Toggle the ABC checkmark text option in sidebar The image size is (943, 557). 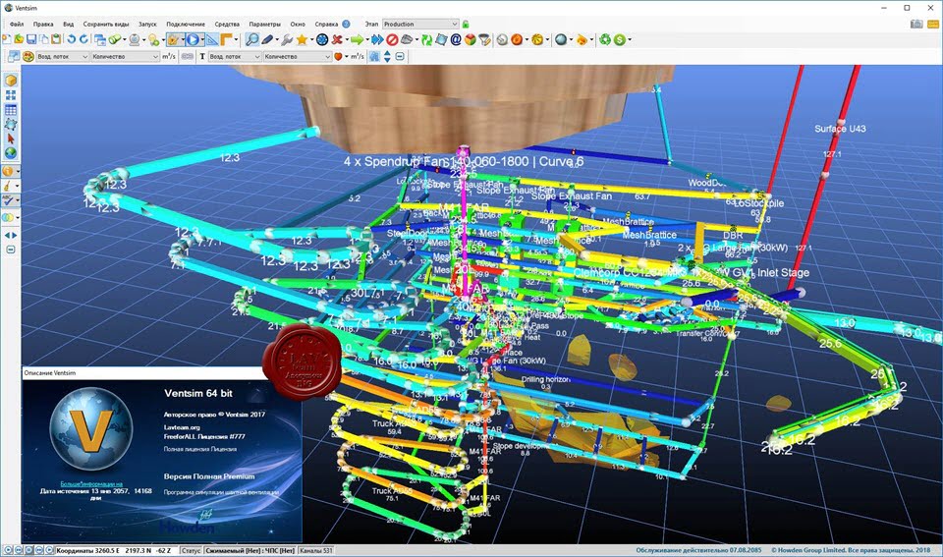9,200
